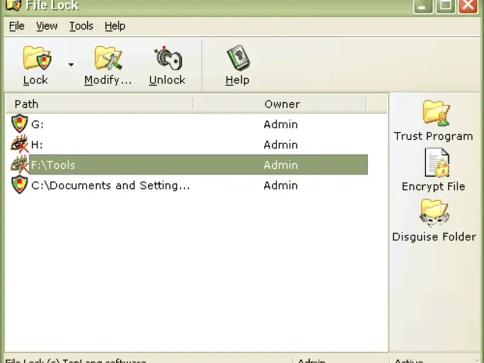Click the Disguise Folder mask icon
This screenshot has height=363, width=484.
click(x=434, y=214)
